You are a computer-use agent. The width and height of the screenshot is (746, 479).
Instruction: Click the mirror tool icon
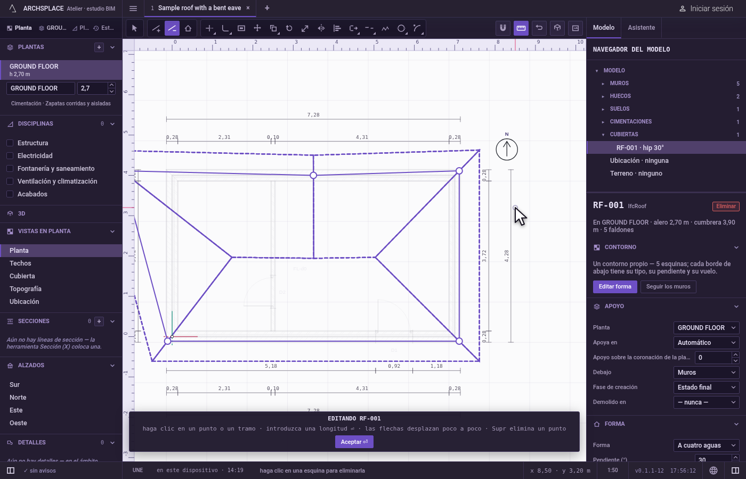[321, 28]
